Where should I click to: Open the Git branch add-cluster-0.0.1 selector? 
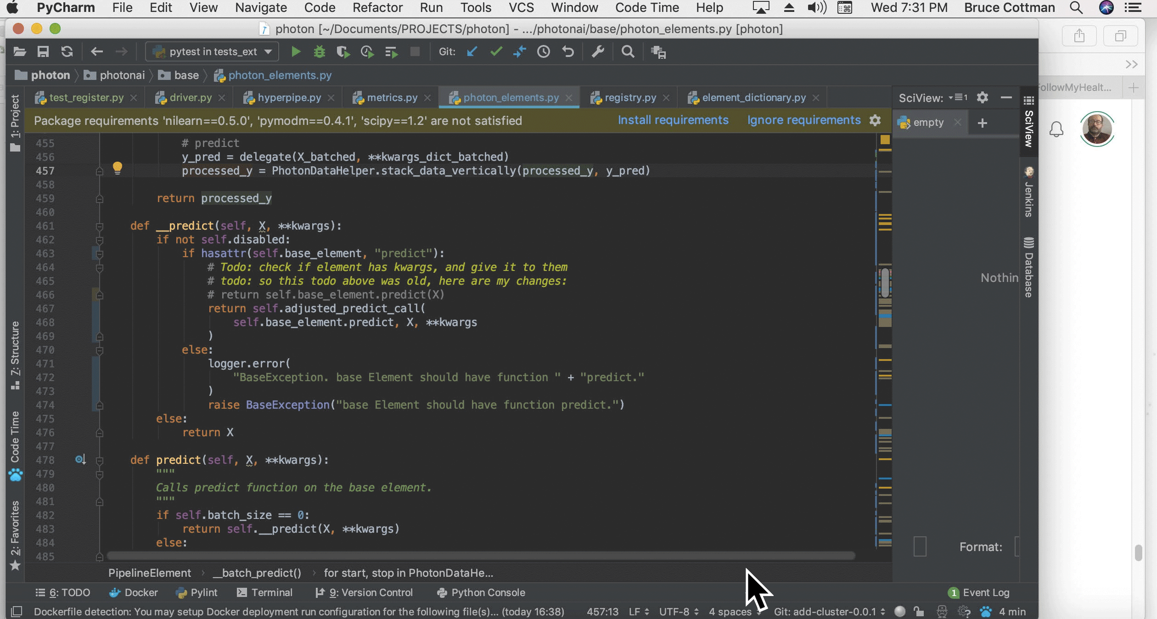[829, 612]
